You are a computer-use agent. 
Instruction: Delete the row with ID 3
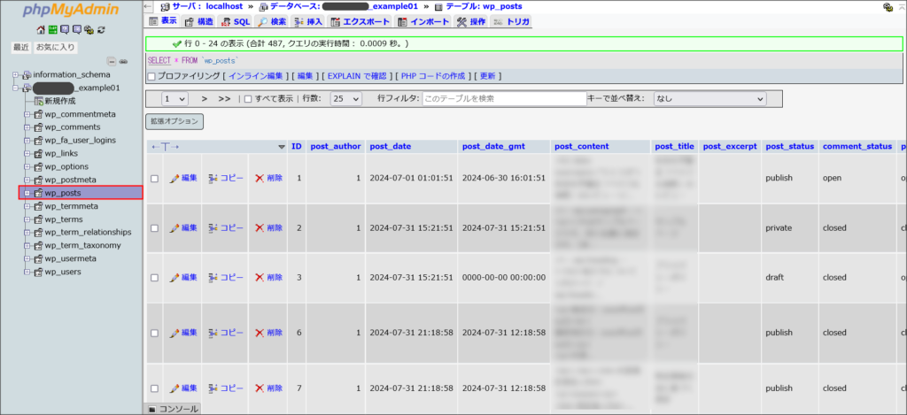point(269,278)
